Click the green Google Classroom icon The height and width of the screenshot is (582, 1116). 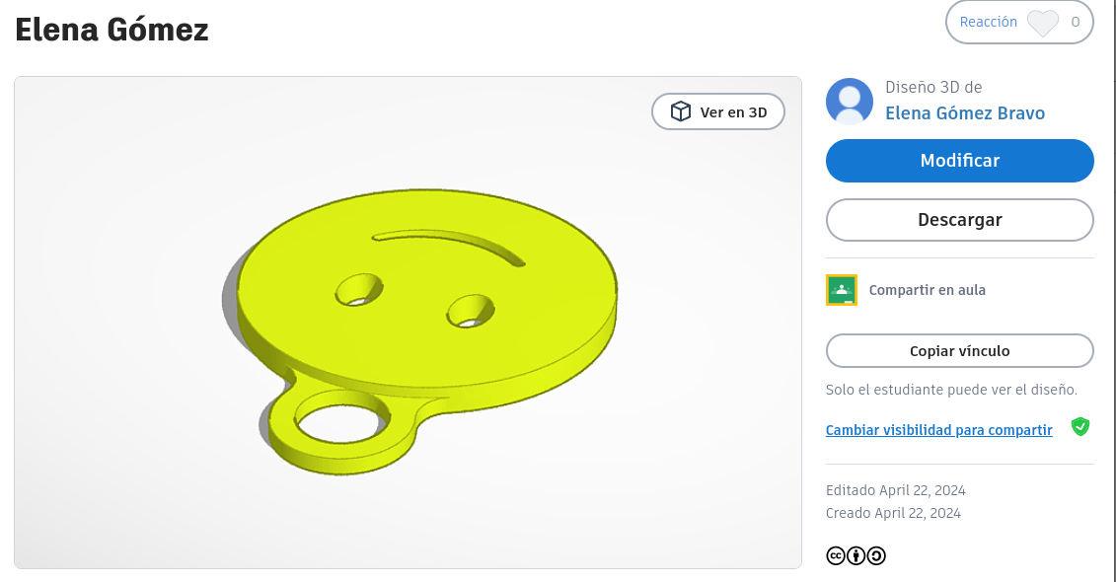click(842, 290)
